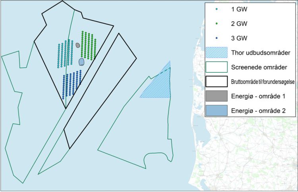Click the grey Energiø område 1 legend swatch
Image resolution: width=298 pixels, height=192 pixels.
click(x=217, y=96)
